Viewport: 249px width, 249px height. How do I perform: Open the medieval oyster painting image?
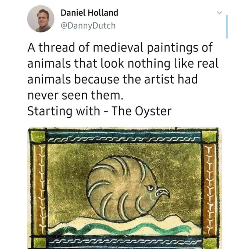[124, 188]
